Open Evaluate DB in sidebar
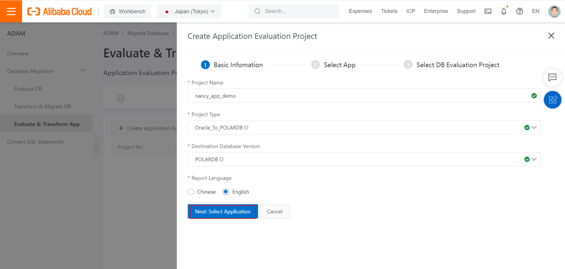 tap(28, 89)
